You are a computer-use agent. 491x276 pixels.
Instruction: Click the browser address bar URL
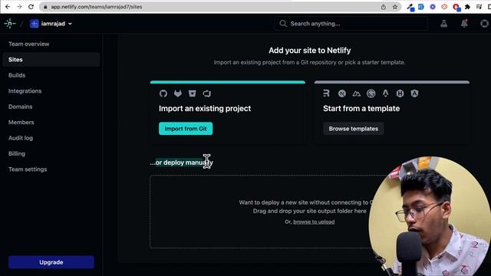(x=97, y=7)
